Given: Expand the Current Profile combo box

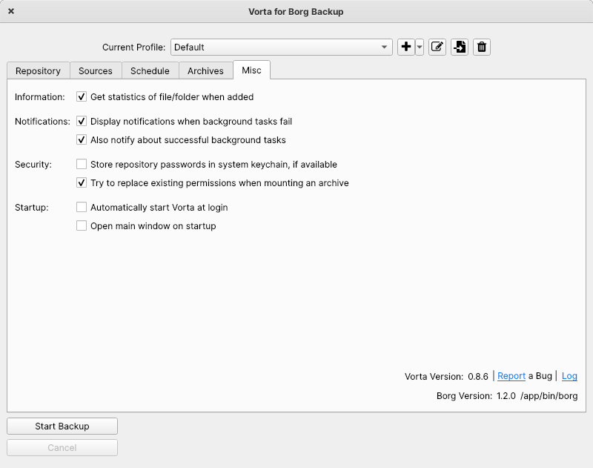Looking at the screenshot, I should (282, 47).
